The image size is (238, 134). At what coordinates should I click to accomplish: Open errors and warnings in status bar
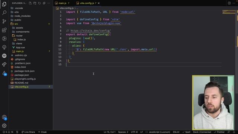click(8, 132)
